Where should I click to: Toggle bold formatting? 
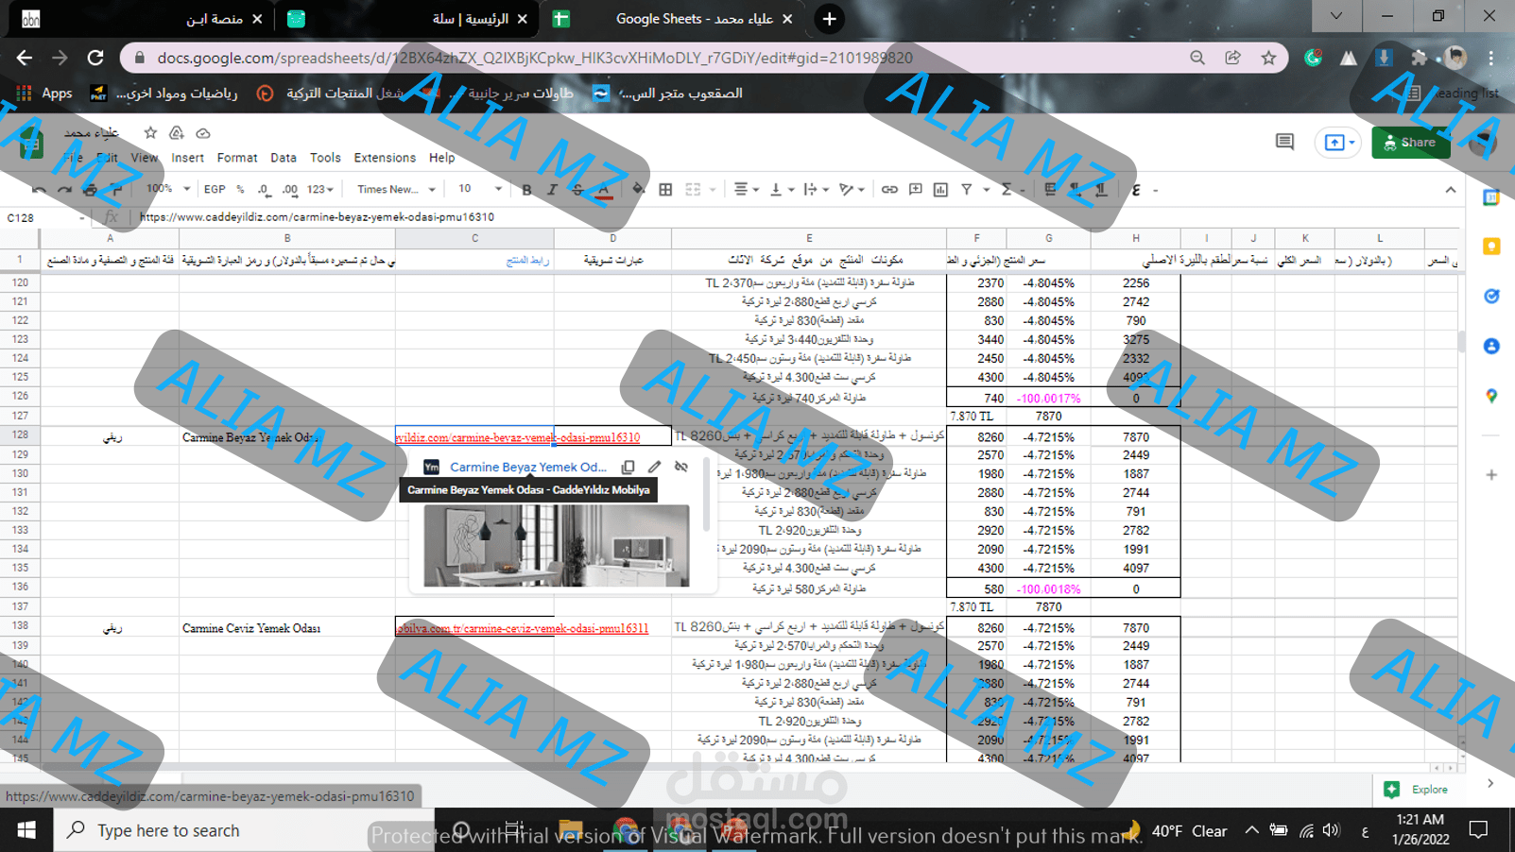526,190
